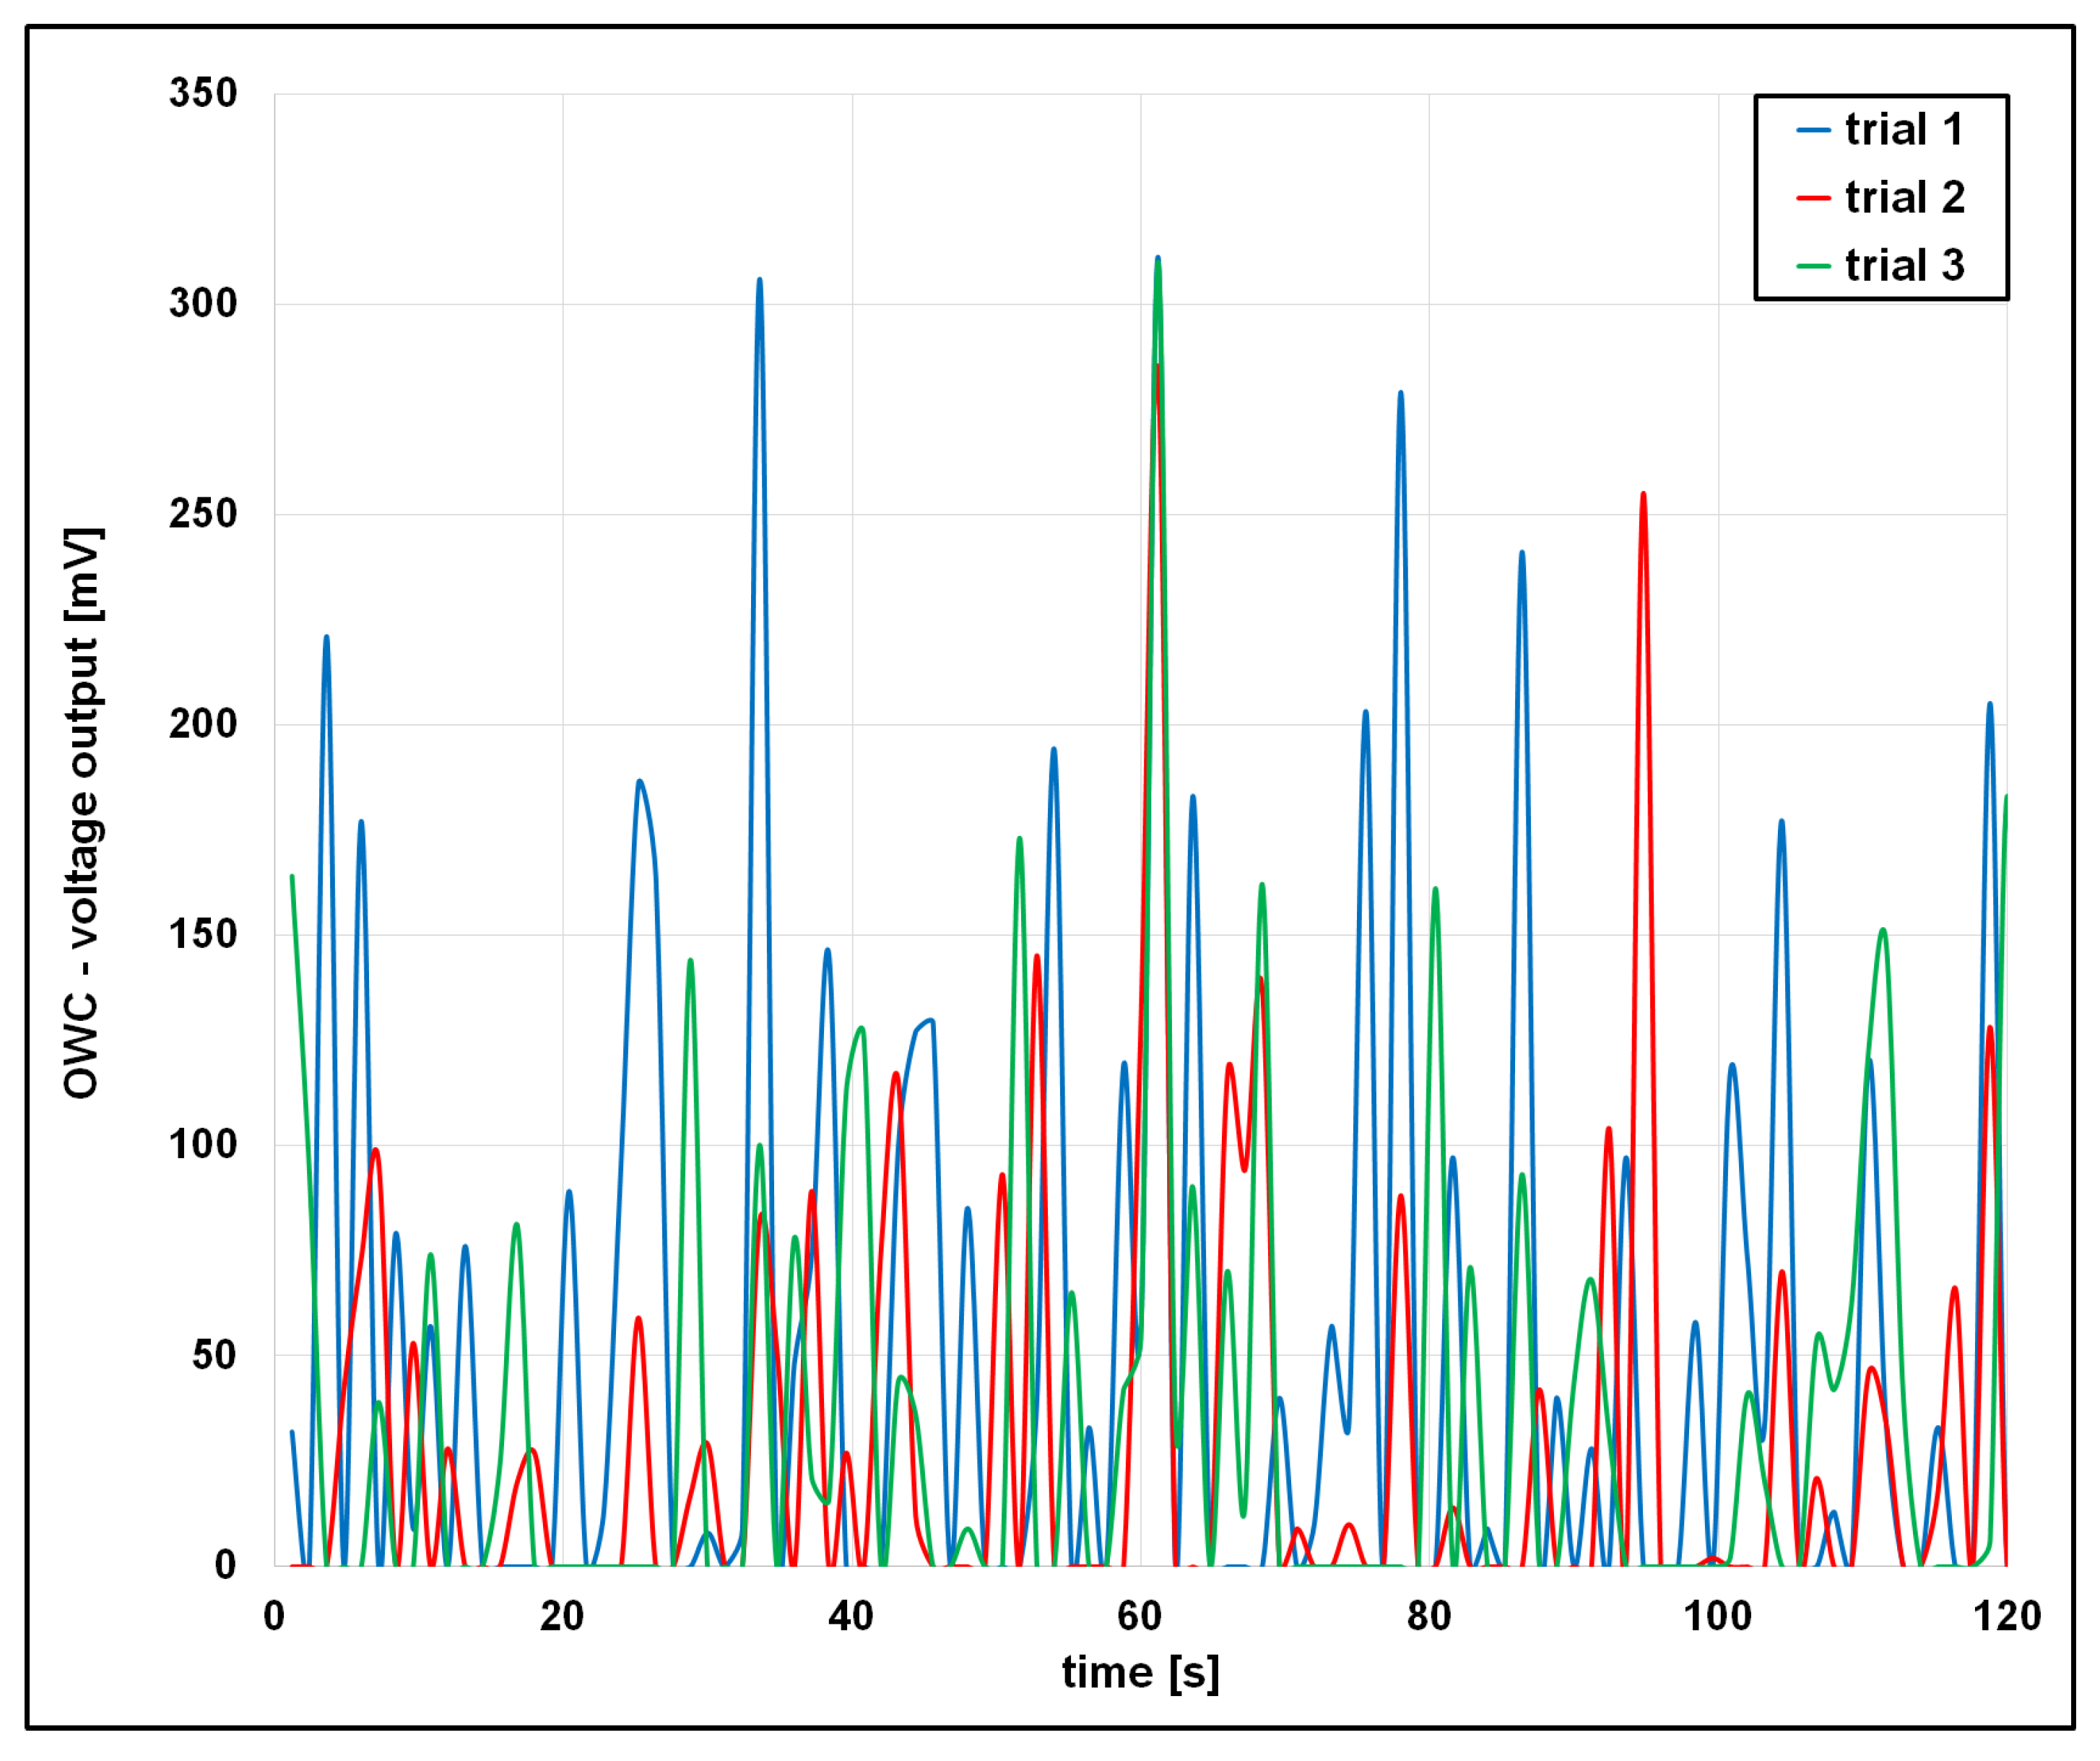Click the trial 3 legend label
Viewport: 2100px width, 1761px height.
click(x=1904, y=266)
